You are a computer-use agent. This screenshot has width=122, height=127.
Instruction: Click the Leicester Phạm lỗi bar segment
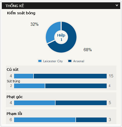[45, 120]
